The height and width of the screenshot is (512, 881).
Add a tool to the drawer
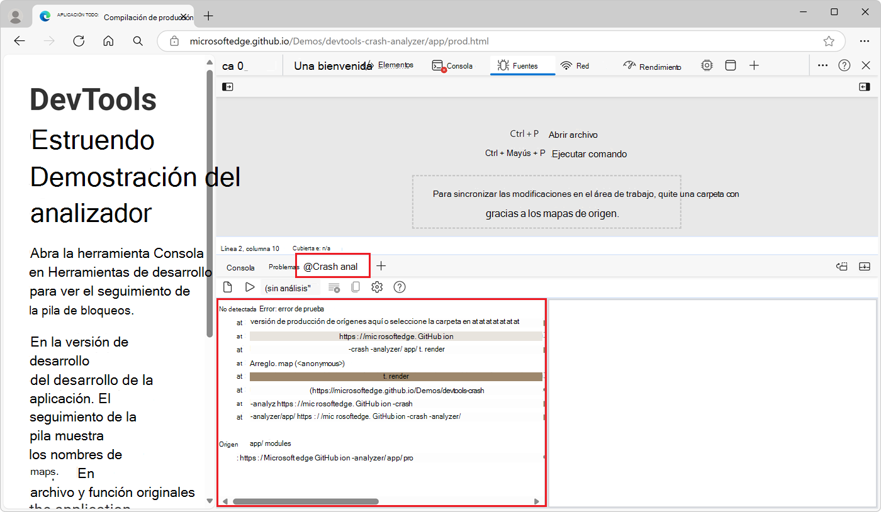pos(381,266)
